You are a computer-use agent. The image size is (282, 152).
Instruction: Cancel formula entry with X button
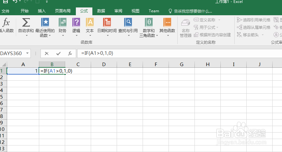47,53
